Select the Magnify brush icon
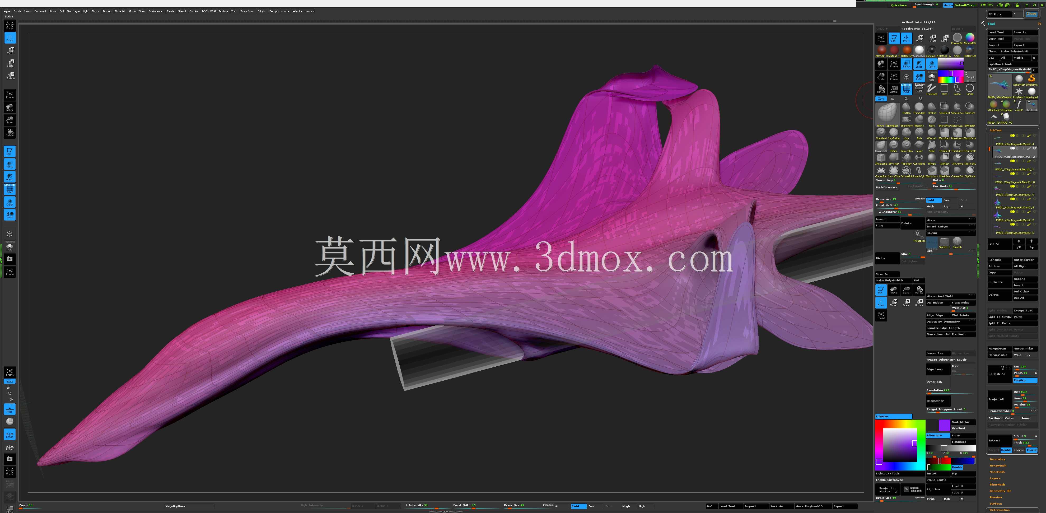 919,121
